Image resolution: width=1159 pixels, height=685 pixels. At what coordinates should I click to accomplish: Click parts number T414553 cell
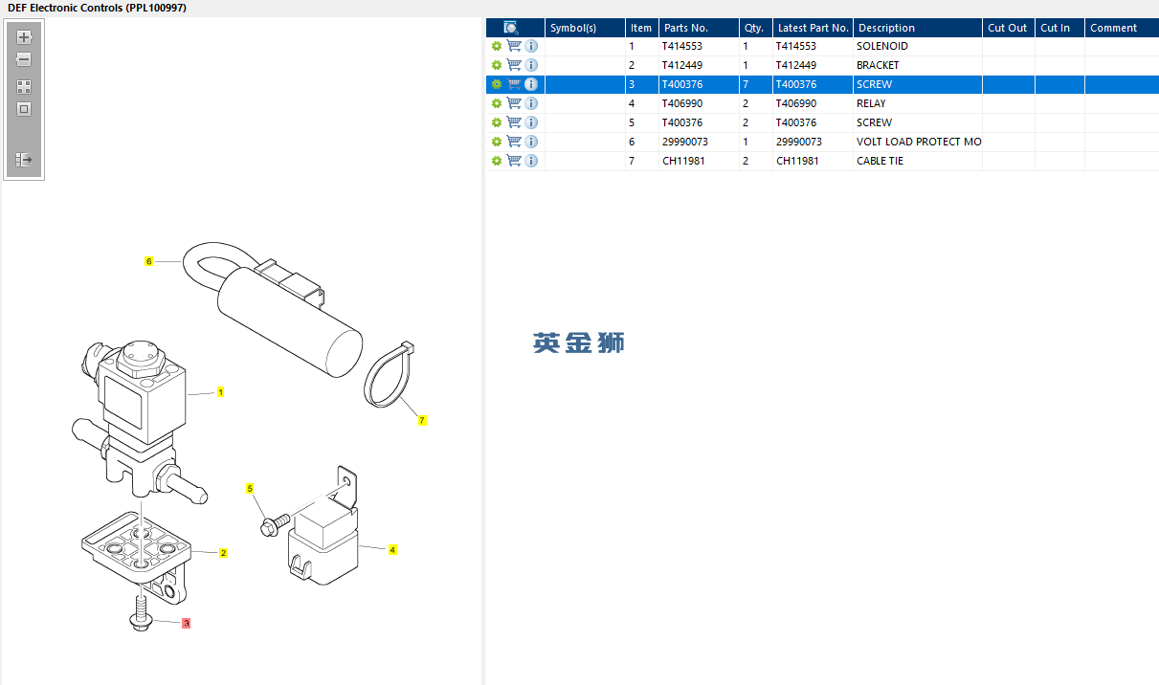[x=699, y=46]
